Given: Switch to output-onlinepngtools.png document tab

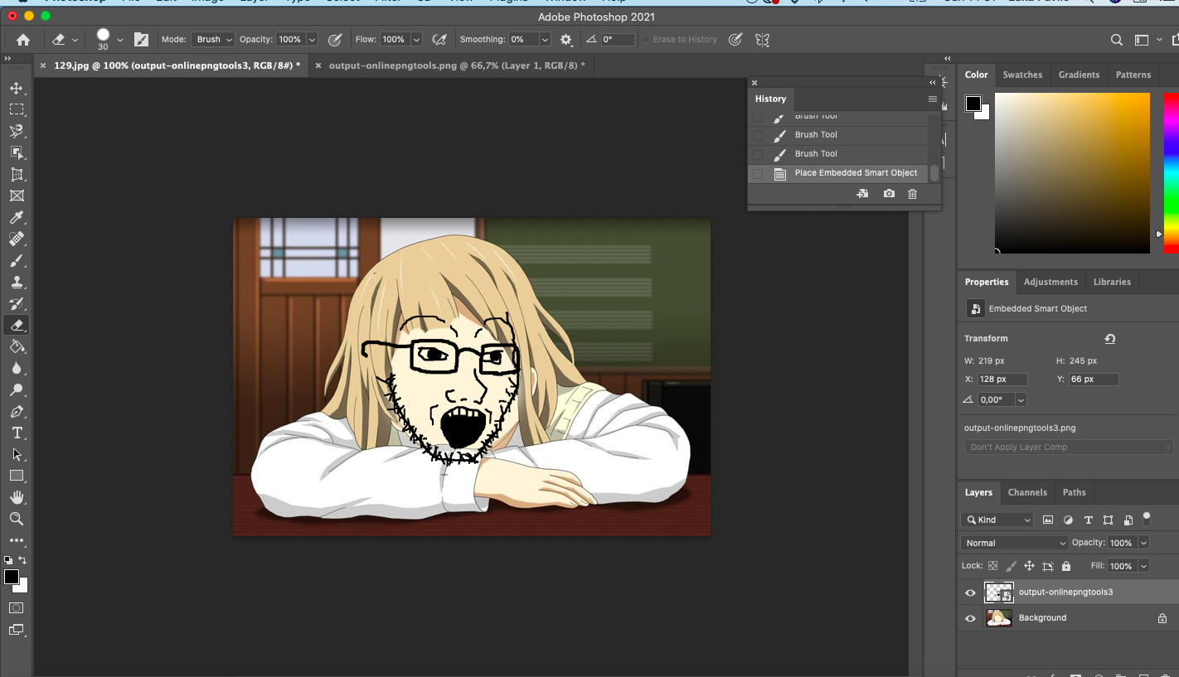Looking at the screenshot, I should coord(457,65).
